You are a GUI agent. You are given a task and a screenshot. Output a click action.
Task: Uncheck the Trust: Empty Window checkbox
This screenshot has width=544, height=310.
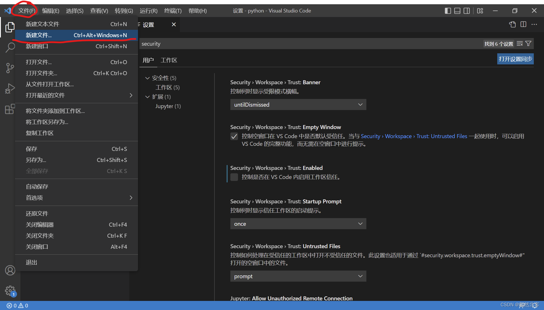tap(234, 136)
